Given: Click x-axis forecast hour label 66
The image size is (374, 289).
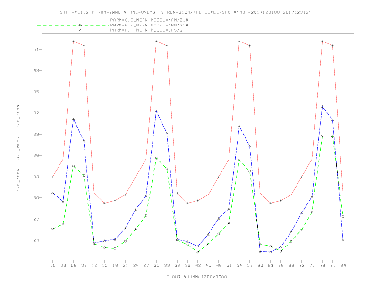Looking at the screenshot, I should [281, 265].
